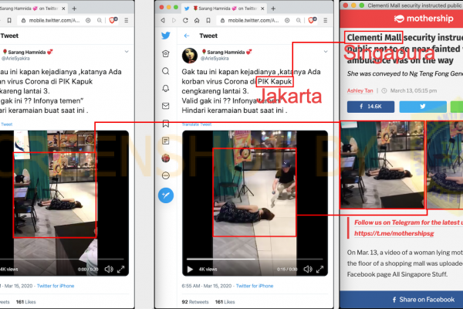The width and height of the screenshot is (463, 309).
Task: Bookmark the page in the middle browser toolbar
Action: [x=208, y=20]
